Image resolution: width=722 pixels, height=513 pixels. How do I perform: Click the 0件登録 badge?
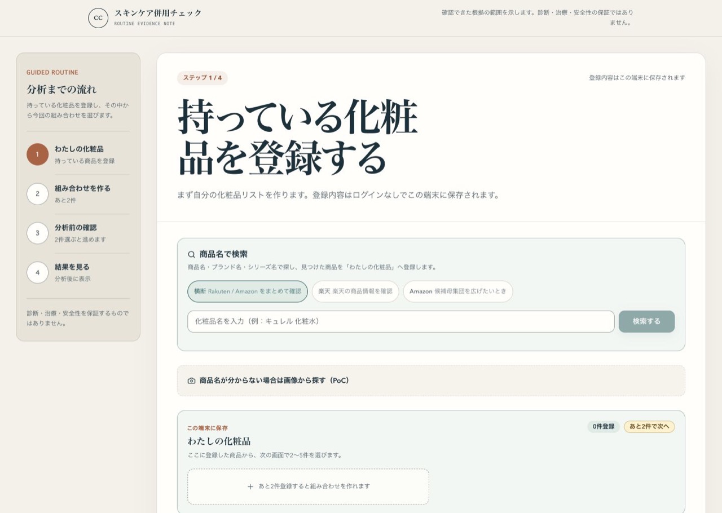pyautogui.click(x=604, y=427)
